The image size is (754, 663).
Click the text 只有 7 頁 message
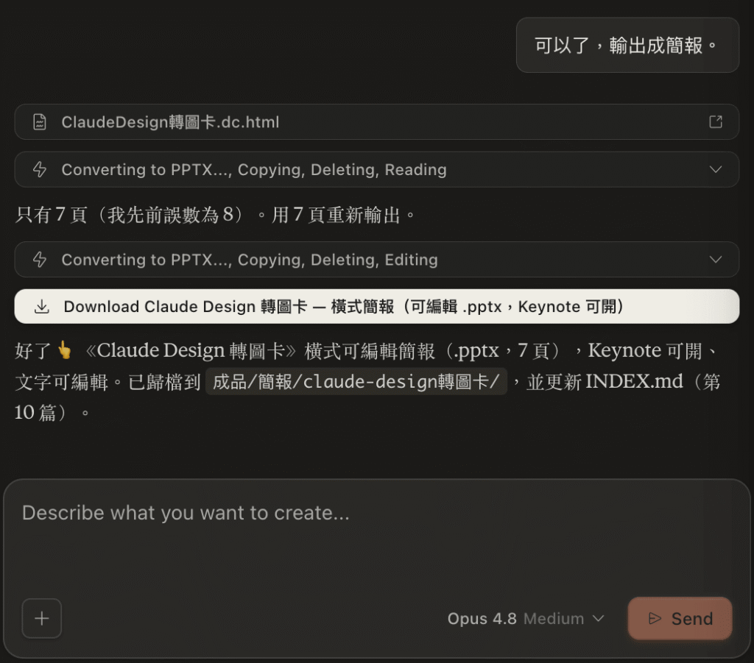pos(216,215)
